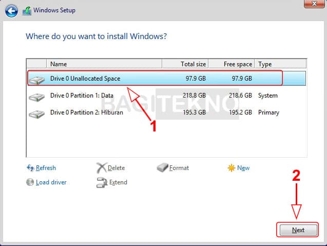Click the New starburst icon
The height and width of the screenshot is (246, 327).
(x=232, y=168)
